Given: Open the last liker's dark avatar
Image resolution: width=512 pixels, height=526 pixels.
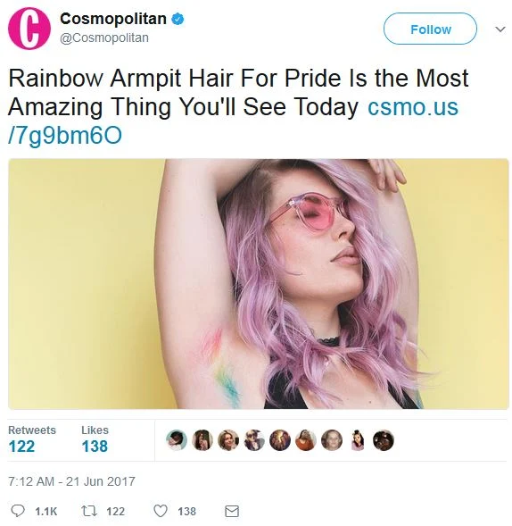Looking at the screenshot, I should pyautogui.click(x=384, y=440).
